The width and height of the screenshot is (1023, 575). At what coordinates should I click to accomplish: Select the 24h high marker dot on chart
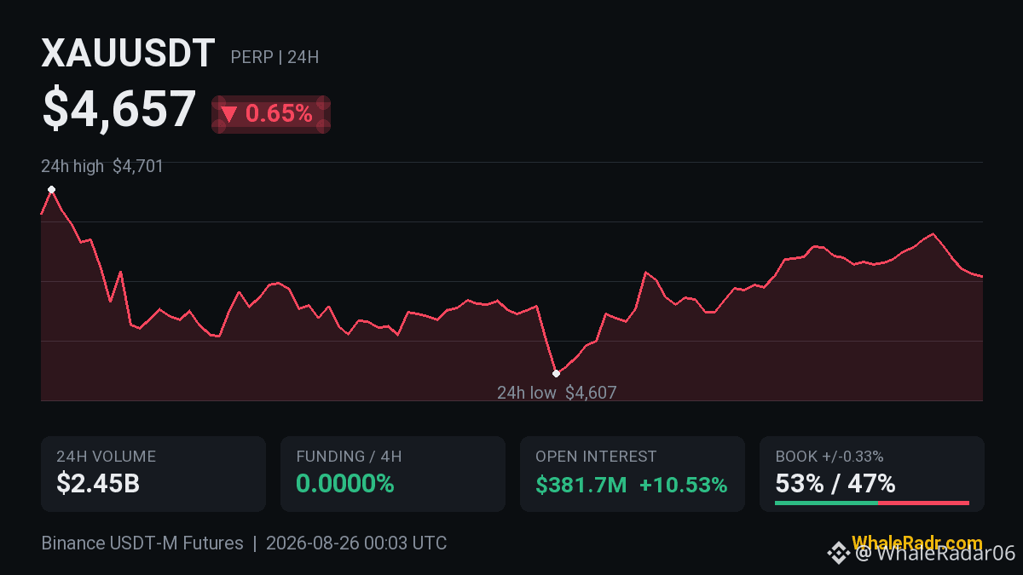tap(51, 189)
